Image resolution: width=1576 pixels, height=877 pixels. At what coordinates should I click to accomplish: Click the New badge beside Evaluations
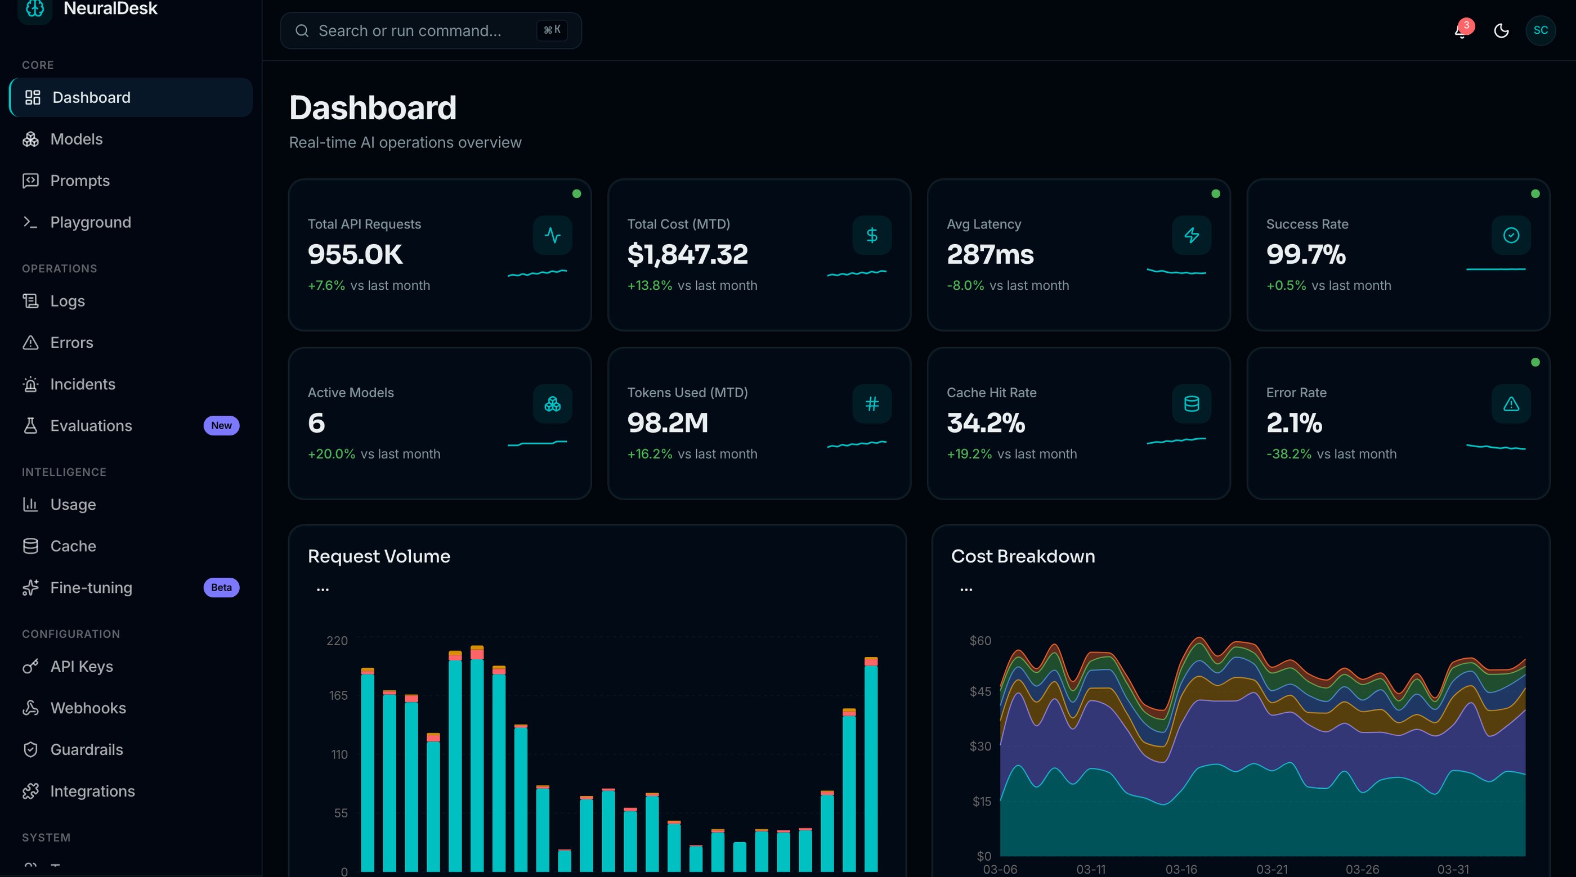pos(221,426)
